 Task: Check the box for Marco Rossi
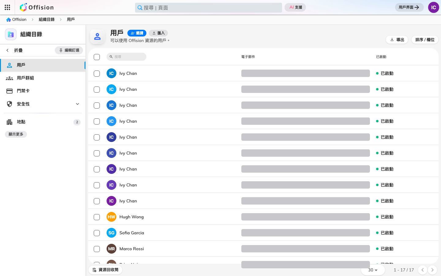pos(97,249)
